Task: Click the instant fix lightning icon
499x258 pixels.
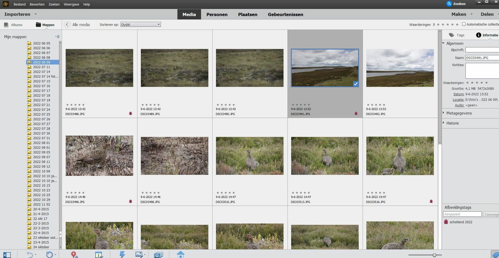Action: click(122, 254)
